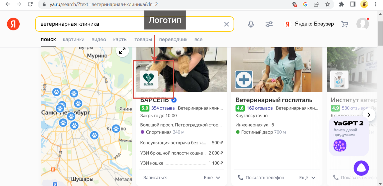
Task: Switch to the картинки tab
Action: point(73,39)
